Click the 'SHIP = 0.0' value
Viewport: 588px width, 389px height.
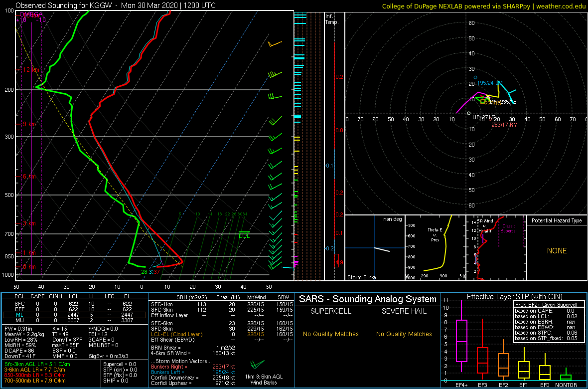[116, 380]
